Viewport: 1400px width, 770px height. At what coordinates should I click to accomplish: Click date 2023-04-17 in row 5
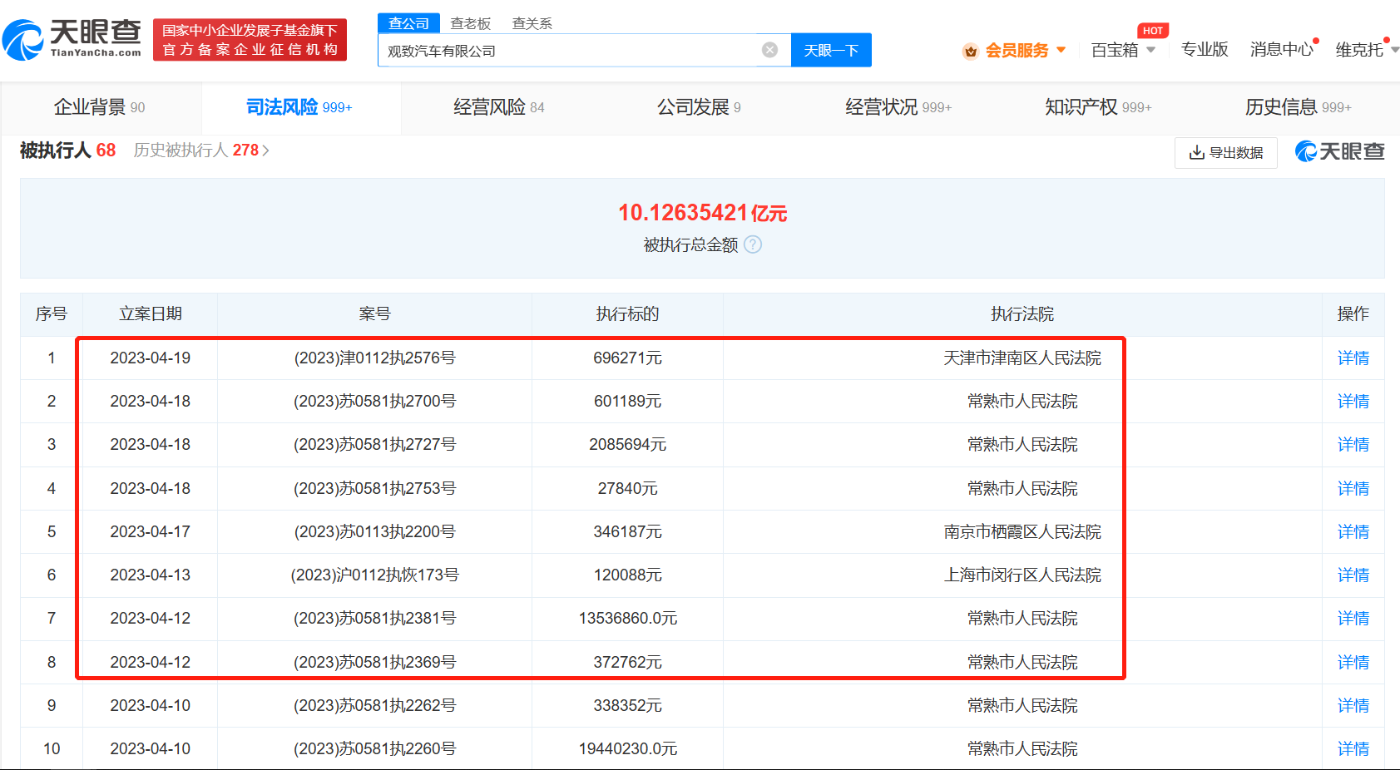151,532
